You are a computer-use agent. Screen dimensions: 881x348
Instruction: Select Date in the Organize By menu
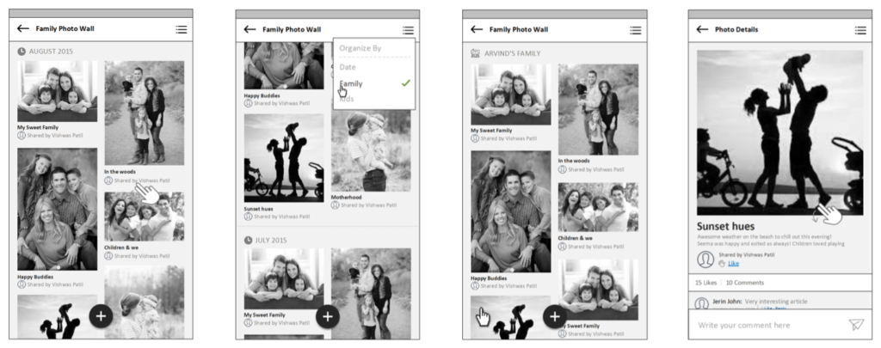point(348,66)
